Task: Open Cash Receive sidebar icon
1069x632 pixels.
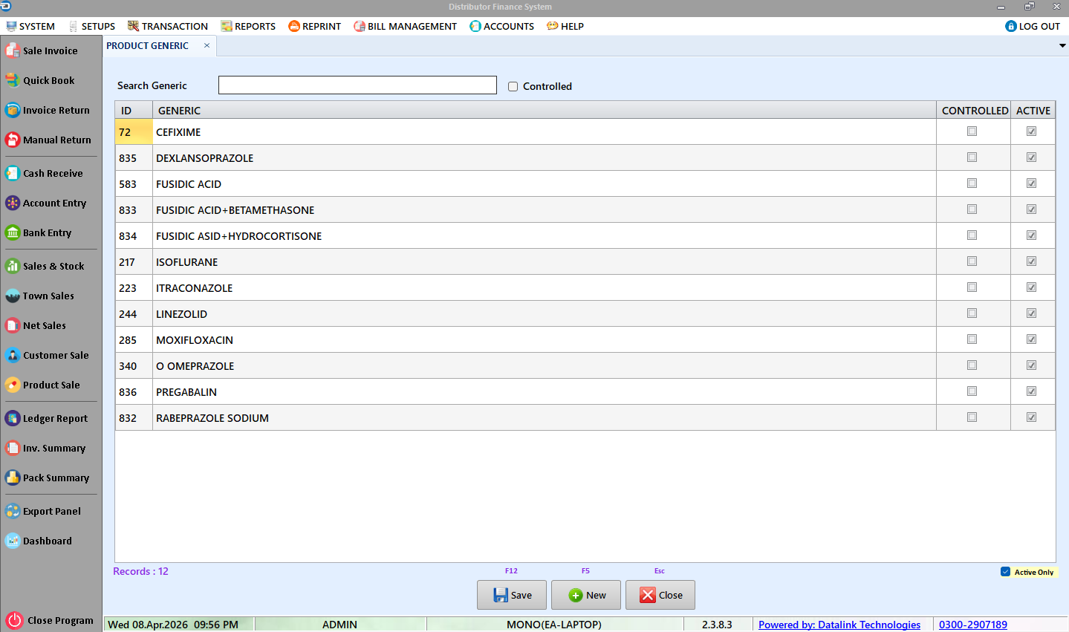Action: (x=12, y=173)
